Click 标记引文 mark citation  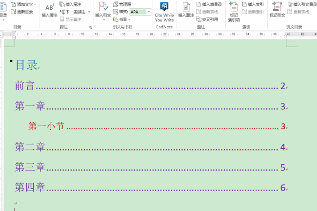tap(277, 10)
